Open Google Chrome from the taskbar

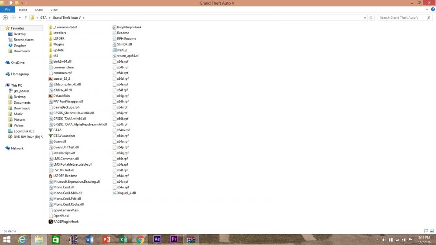click(140, 239)
